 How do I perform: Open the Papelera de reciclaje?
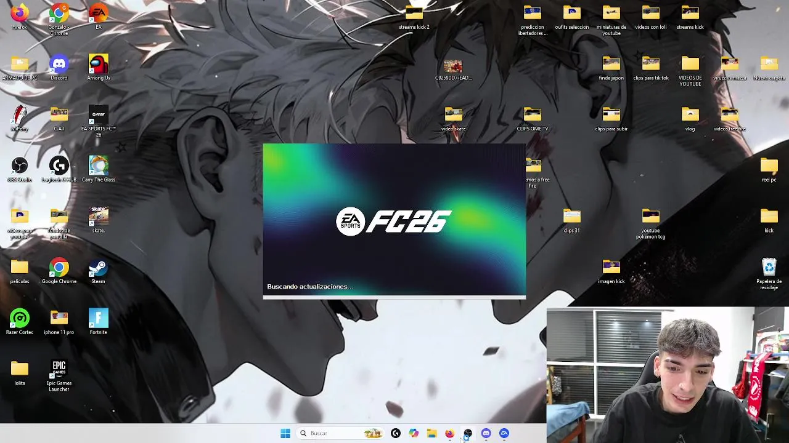tap(769, 274)
